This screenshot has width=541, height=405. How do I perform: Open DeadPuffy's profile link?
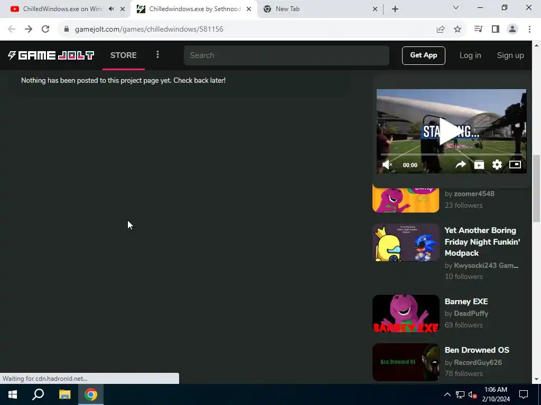coord(471,313)
